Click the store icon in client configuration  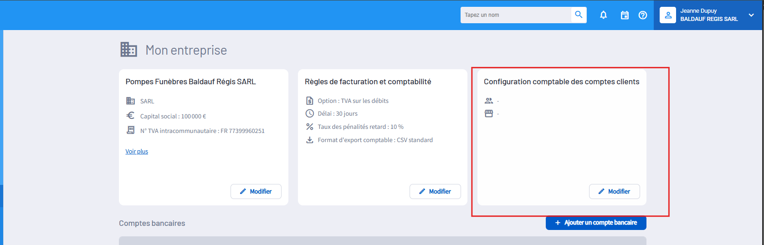click(x=489, y=113)
